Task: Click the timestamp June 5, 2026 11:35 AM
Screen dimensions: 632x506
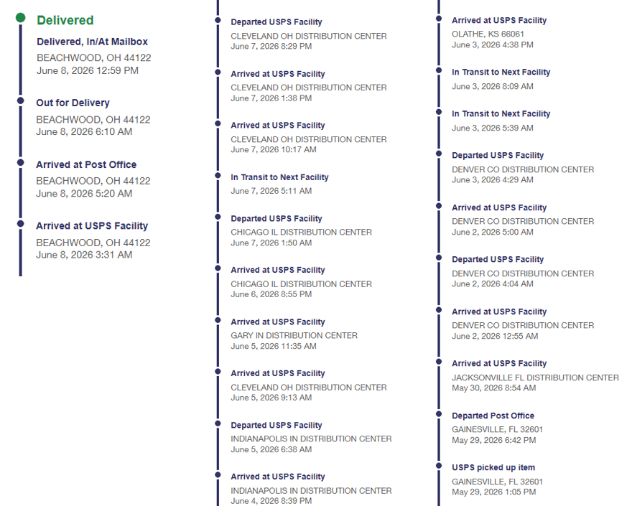Action: (x=274, y=347)
